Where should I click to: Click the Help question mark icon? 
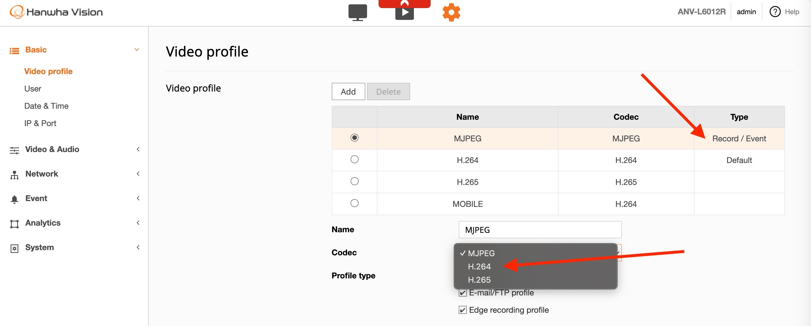pyautogui.click(x=775, y=12)
